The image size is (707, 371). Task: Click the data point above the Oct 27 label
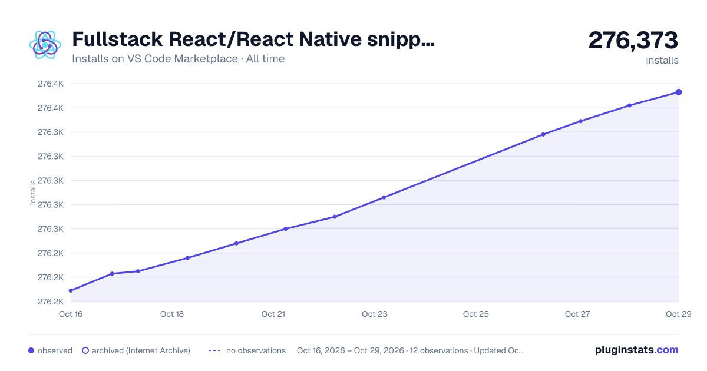tap(580, 121)
